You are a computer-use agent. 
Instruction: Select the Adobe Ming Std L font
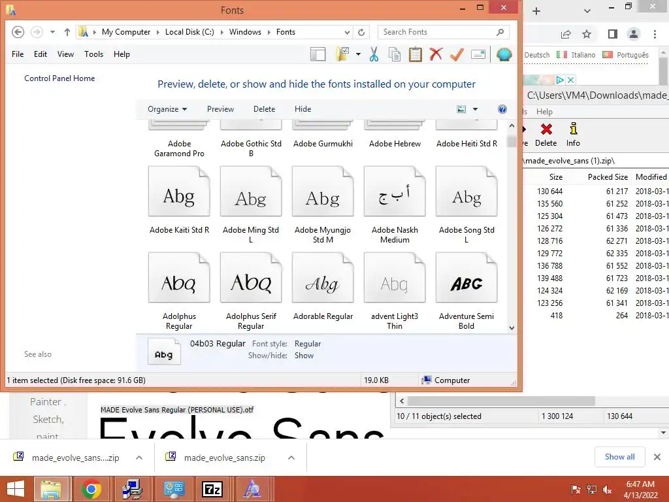tap(251, 205)
